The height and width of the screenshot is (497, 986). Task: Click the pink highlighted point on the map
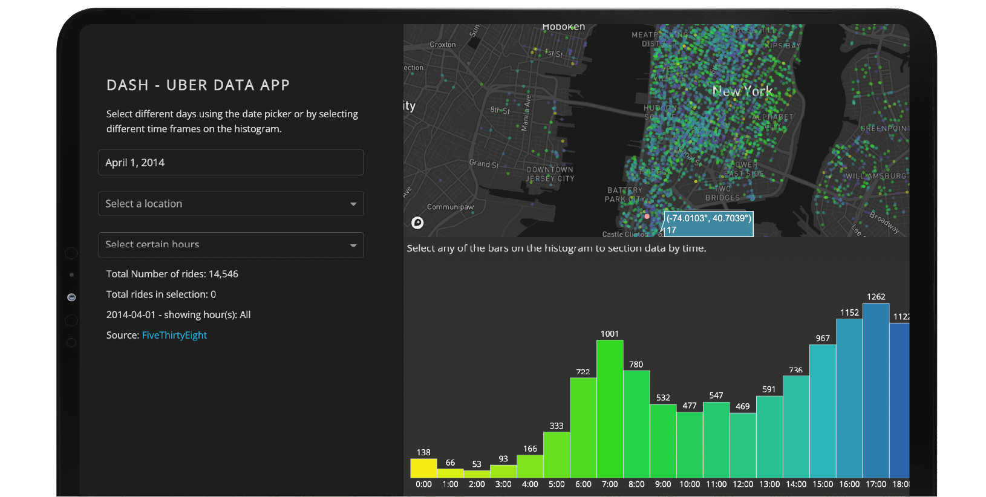point(647,216)
